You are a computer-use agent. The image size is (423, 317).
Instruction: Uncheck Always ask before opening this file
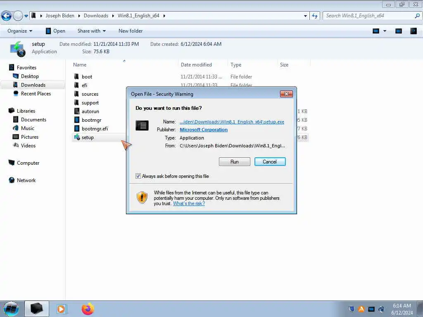click(138, 176)
